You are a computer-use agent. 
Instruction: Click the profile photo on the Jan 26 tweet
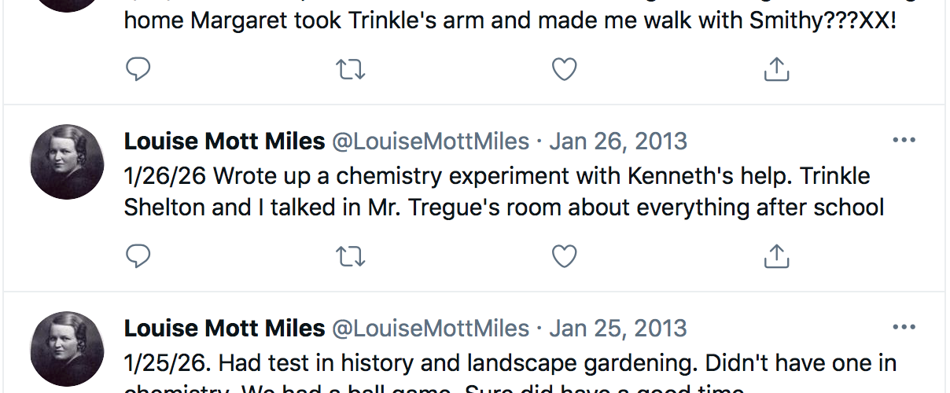(x=67, y=162)
